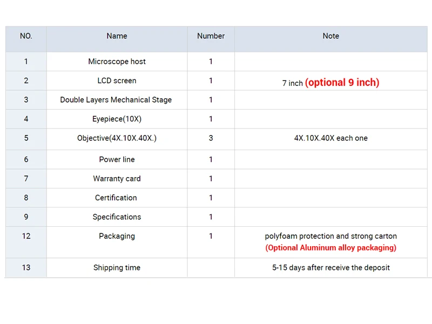Select '5-15 days after receive the deposit'

[331, 268]
